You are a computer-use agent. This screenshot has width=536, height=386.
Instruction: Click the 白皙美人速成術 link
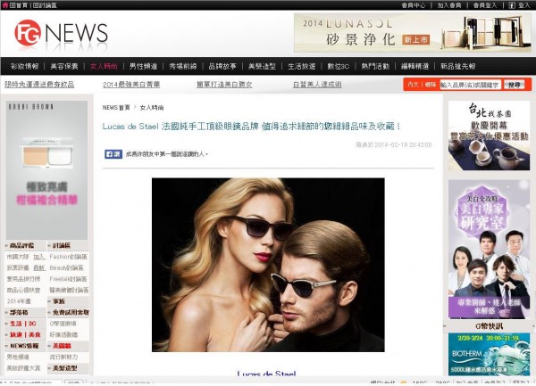(317, 84)
